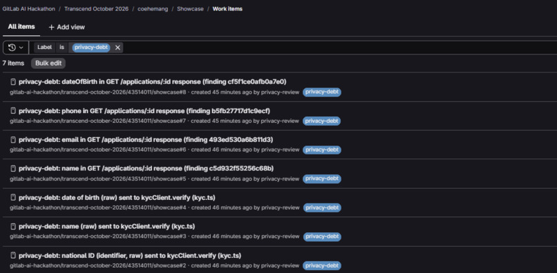
Task: Click privacy-review author on showcase#6 row
Action: click(x=281, y=150)
